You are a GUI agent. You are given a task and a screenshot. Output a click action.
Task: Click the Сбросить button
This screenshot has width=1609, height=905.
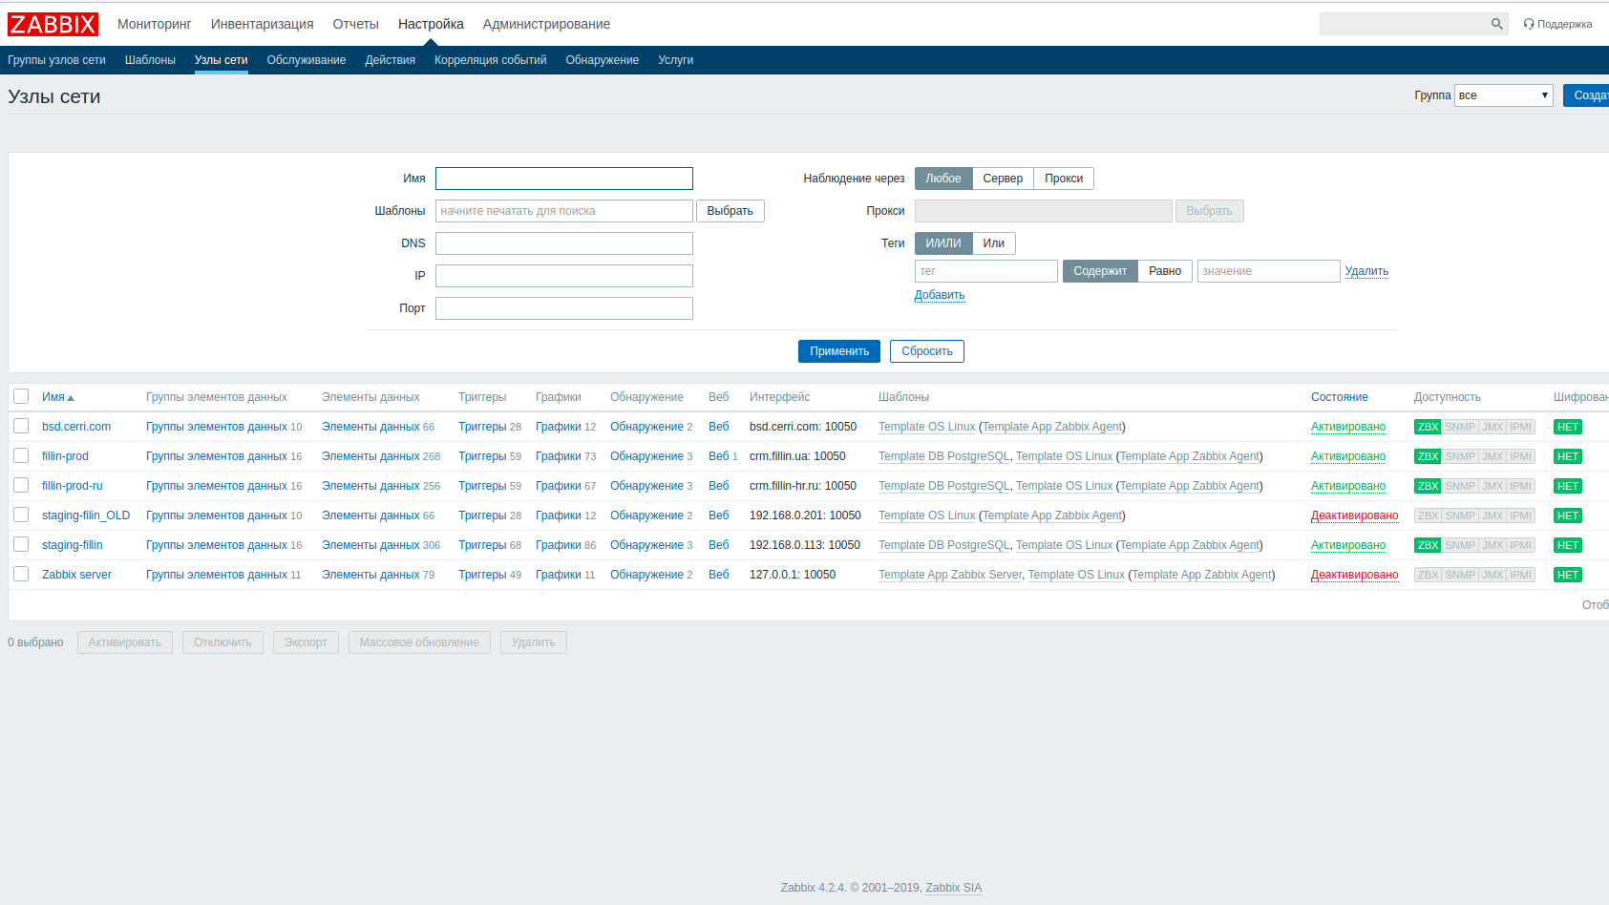927,351
